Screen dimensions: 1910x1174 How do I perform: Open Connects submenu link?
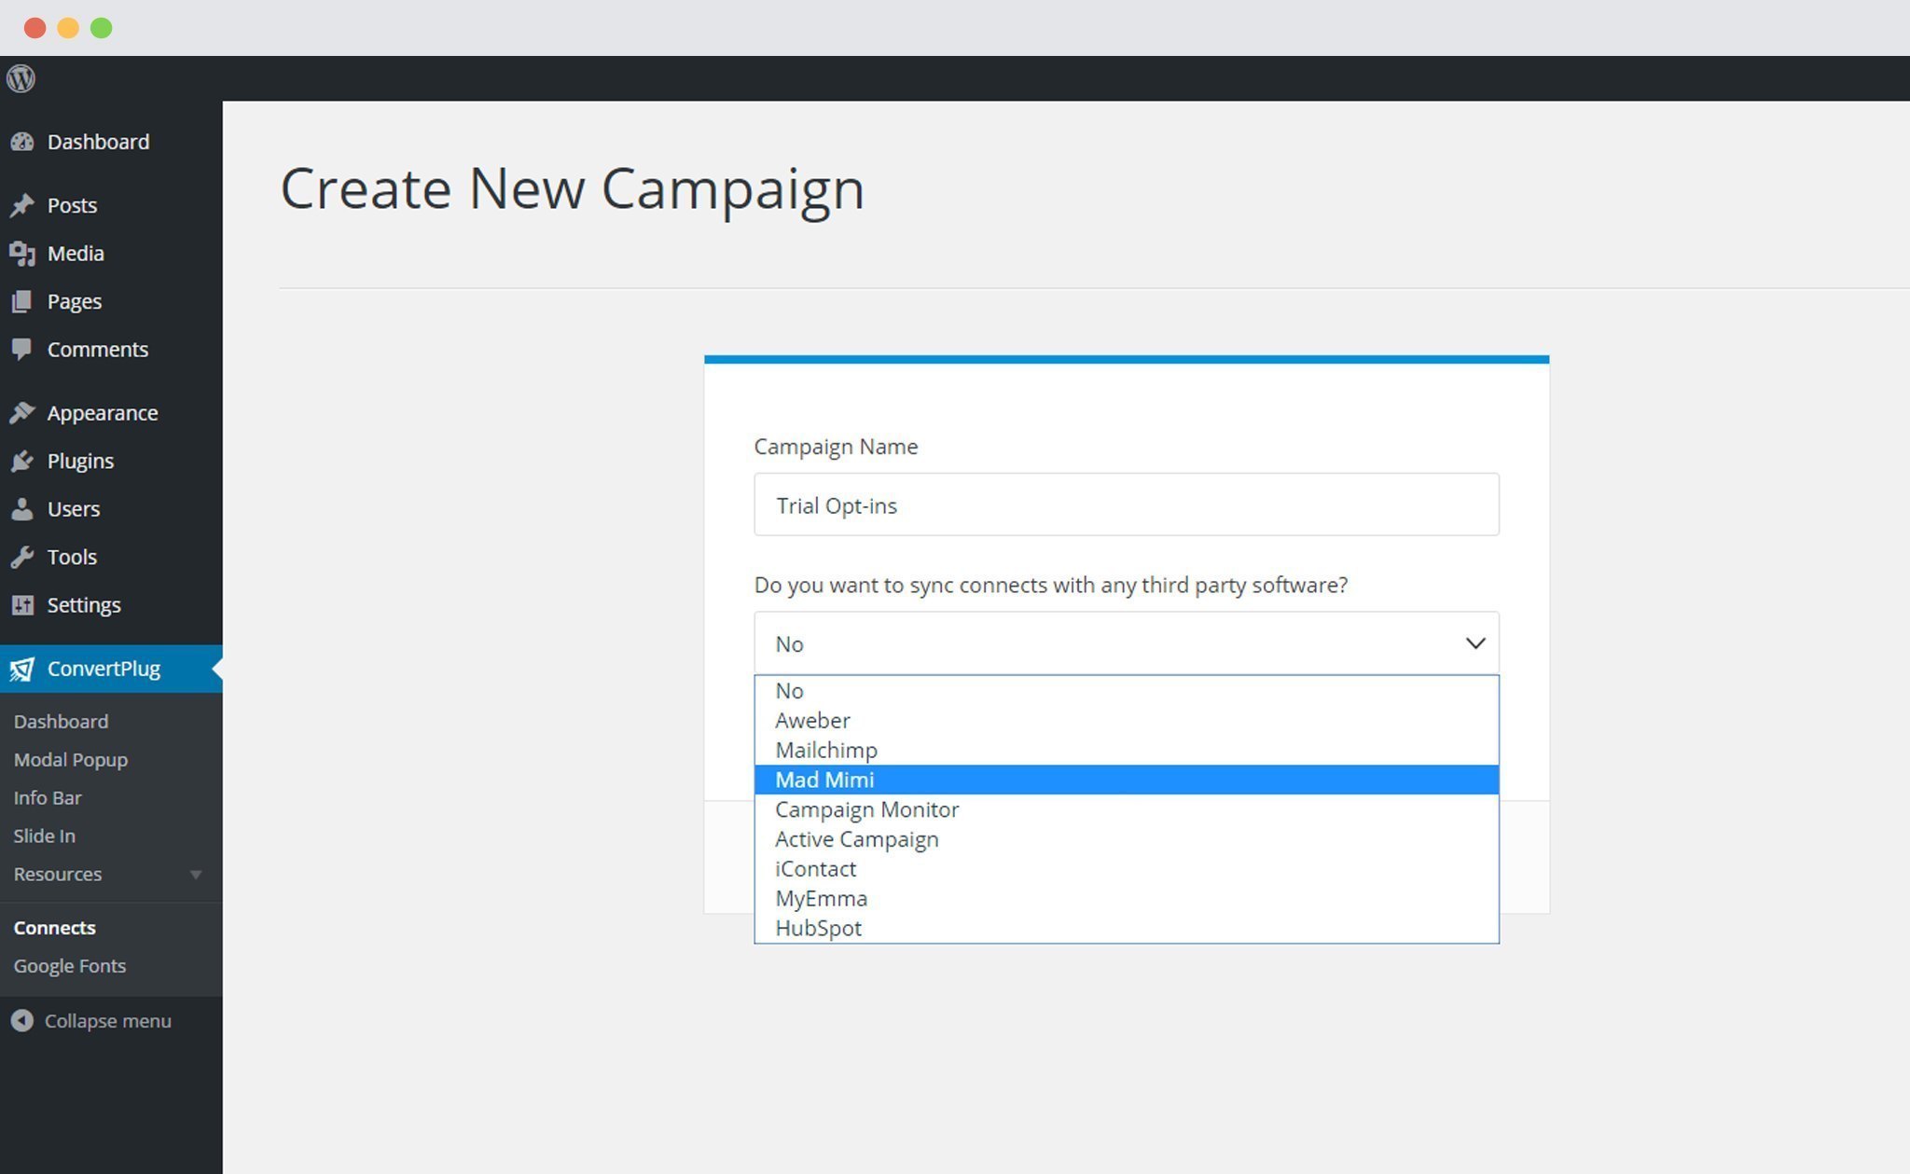pos(54,928)
